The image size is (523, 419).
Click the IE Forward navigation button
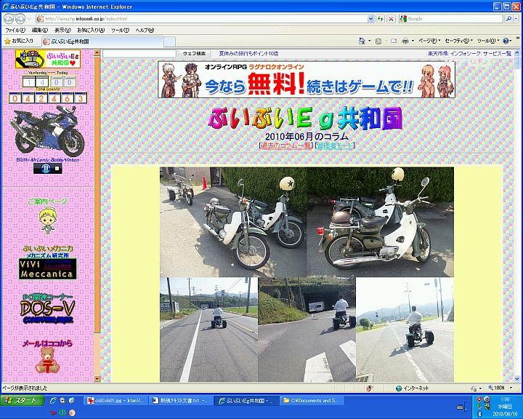coord(20,19)
